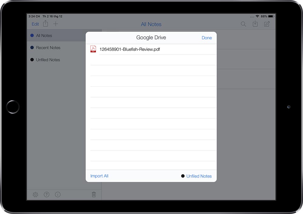Viewport: 303px width, 214px height.
Task: Tap the All Notes title in header
Action: pyautogui.click(x=151, y=24)
